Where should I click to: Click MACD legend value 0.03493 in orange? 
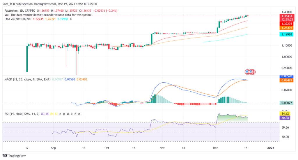[x=82, y=79]
